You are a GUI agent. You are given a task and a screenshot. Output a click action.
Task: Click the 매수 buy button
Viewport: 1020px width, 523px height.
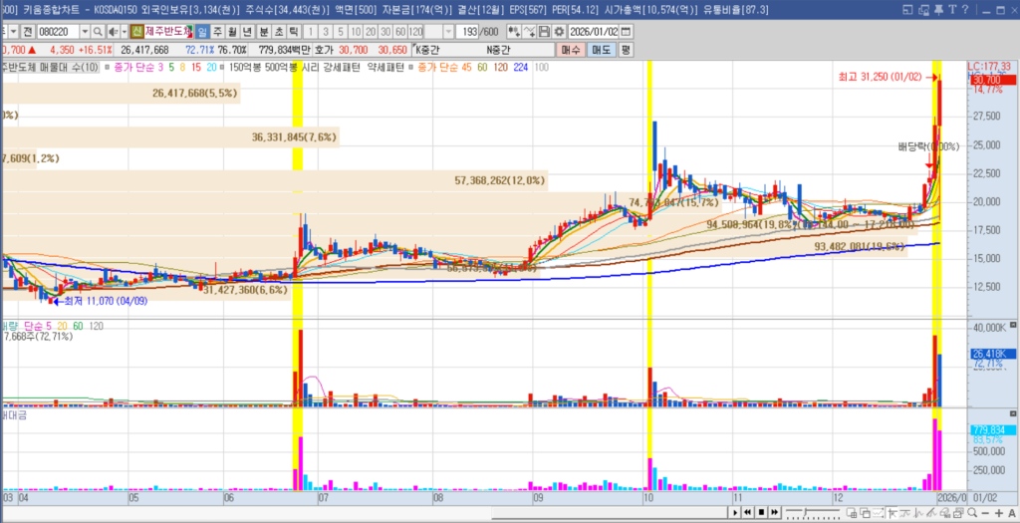(571, 49)
